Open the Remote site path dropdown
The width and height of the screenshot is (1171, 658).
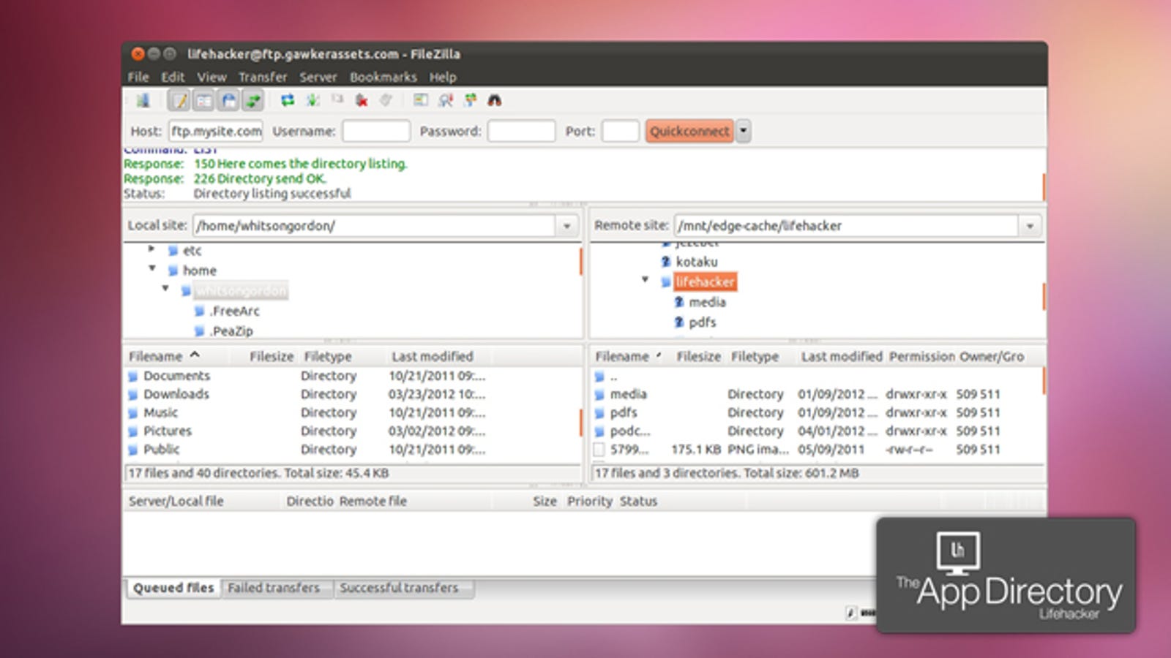tap(1030, 226)
